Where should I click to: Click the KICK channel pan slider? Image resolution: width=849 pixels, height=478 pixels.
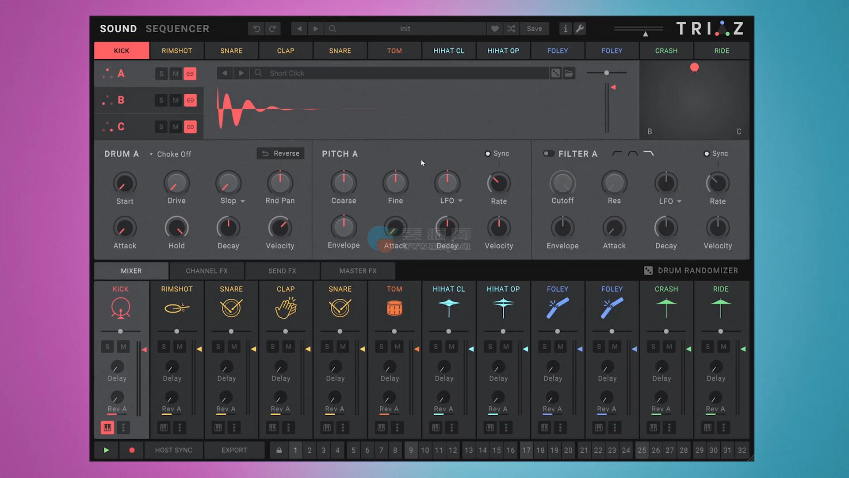point(120,331)
